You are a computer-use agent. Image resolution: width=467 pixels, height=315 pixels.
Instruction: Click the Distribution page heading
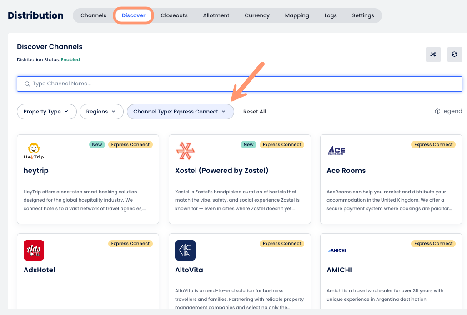coord(35,15)
